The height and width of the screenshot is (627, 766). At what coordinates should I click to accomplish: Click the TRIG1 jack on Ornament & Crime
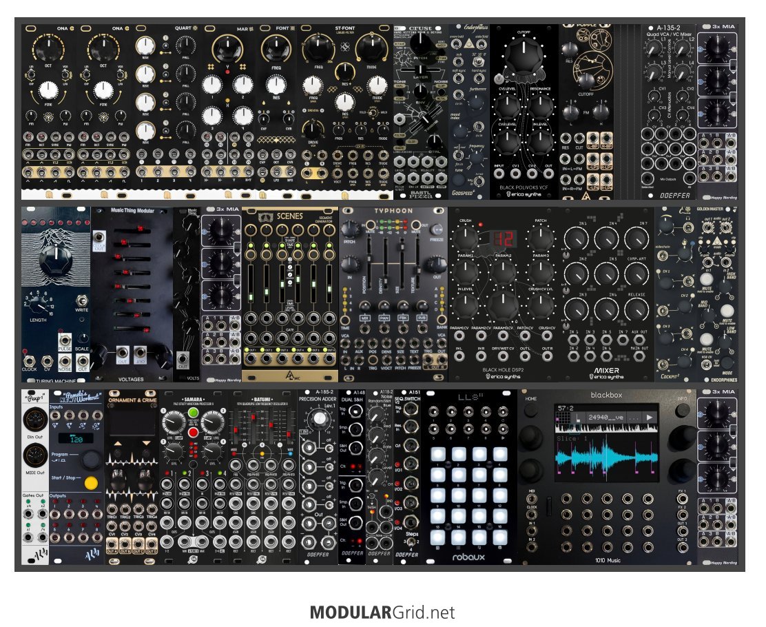pos(112,509)
